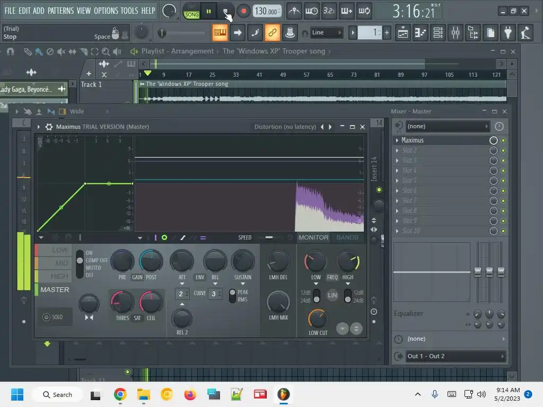Open the Mixer icon
Screen dimensions: 543x407
tap(456, 33)
